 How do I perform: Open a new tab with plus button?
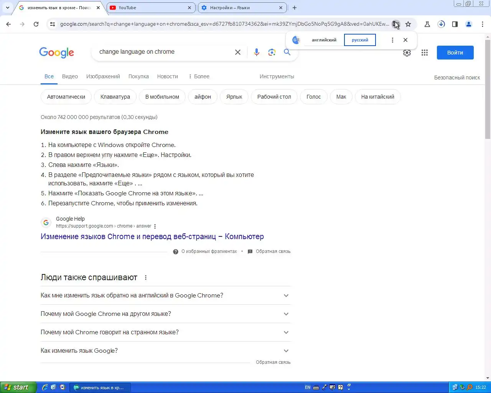pyautogui.click(x=295, y=8)
